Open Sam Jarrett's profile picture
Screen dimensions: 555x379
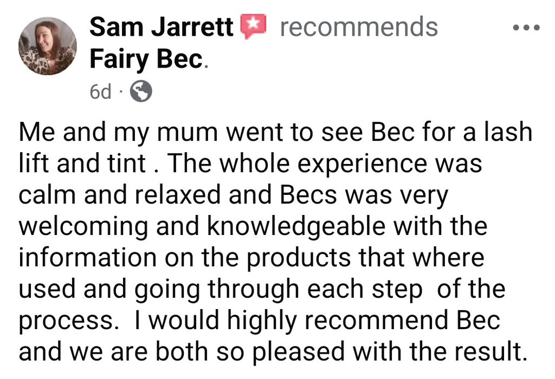[x=48, y=47]
